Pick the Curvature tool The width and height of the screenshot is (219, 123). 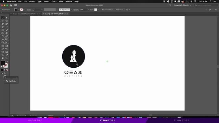click(7, 24)
